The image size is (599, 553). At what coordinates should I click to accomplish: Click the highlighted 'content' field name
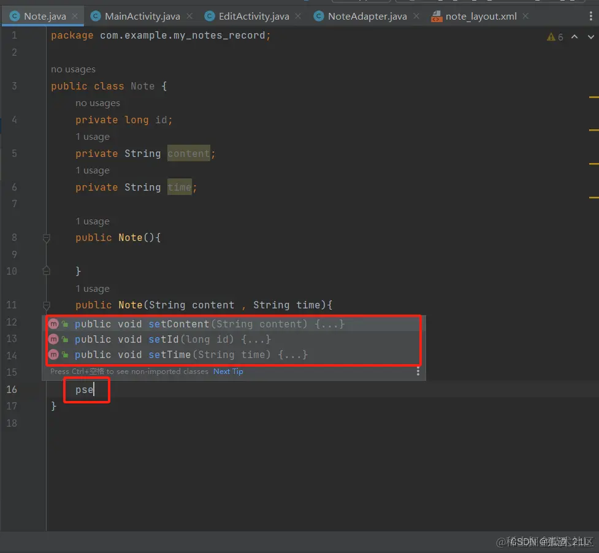(189, 153)
